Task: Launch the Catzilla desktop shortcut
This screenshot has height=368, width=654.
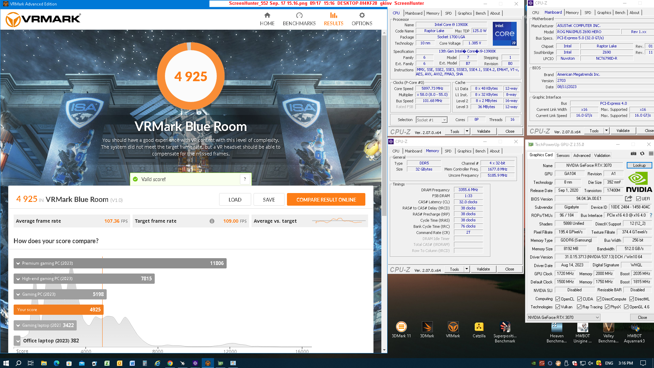Action: (479, 330)
